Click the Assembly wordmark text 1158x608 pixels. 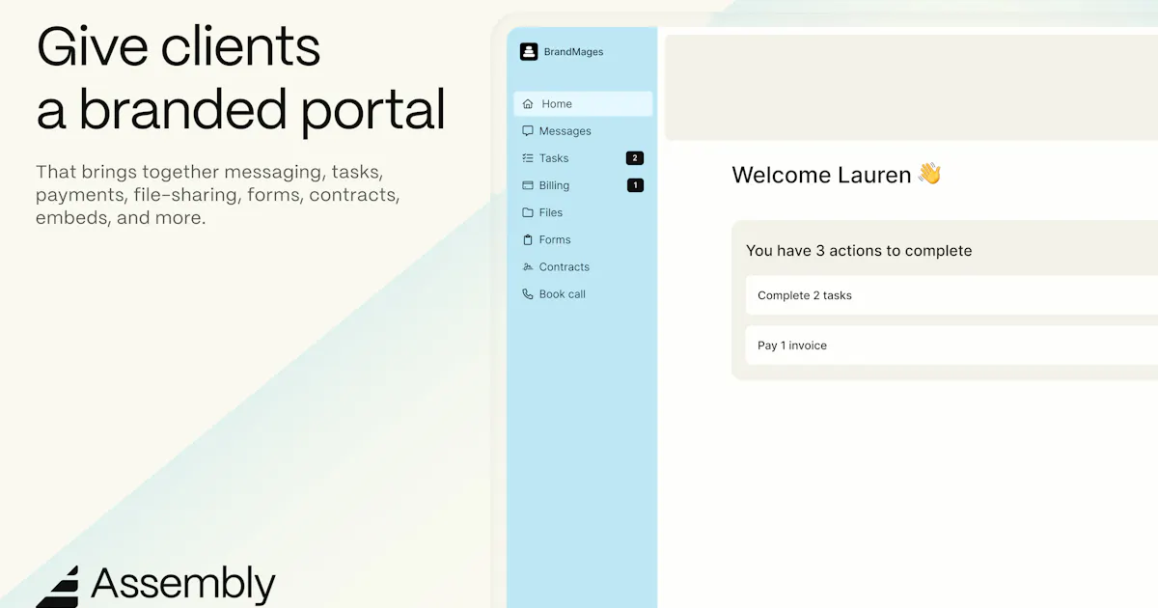tap(183, 585)
